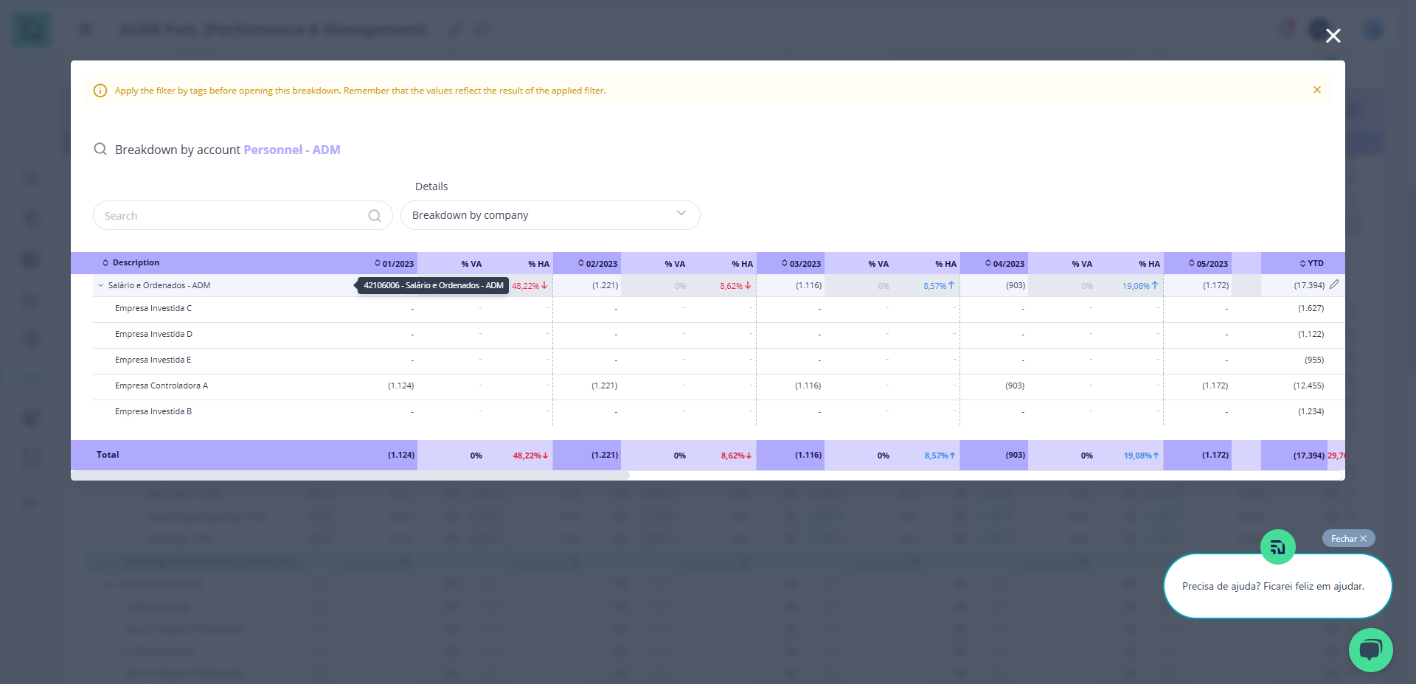Sort by the 01/2023 column
The height and width of the screenshot is (684, 1416).
click(x=394, y=263)
